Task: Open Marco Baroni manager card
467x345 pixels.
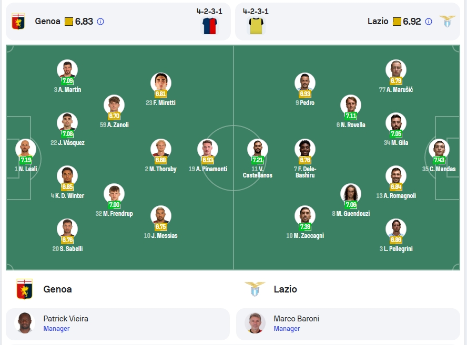Action: pos(348,324)
